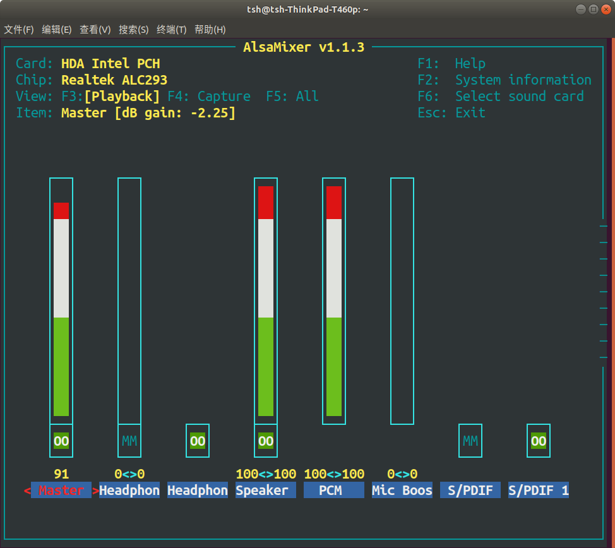Select the second Headphon channel label

[x=197, y=490]
